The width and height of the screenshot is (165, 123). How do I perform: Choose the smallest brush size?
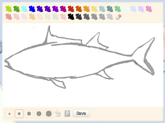(9, 114)
